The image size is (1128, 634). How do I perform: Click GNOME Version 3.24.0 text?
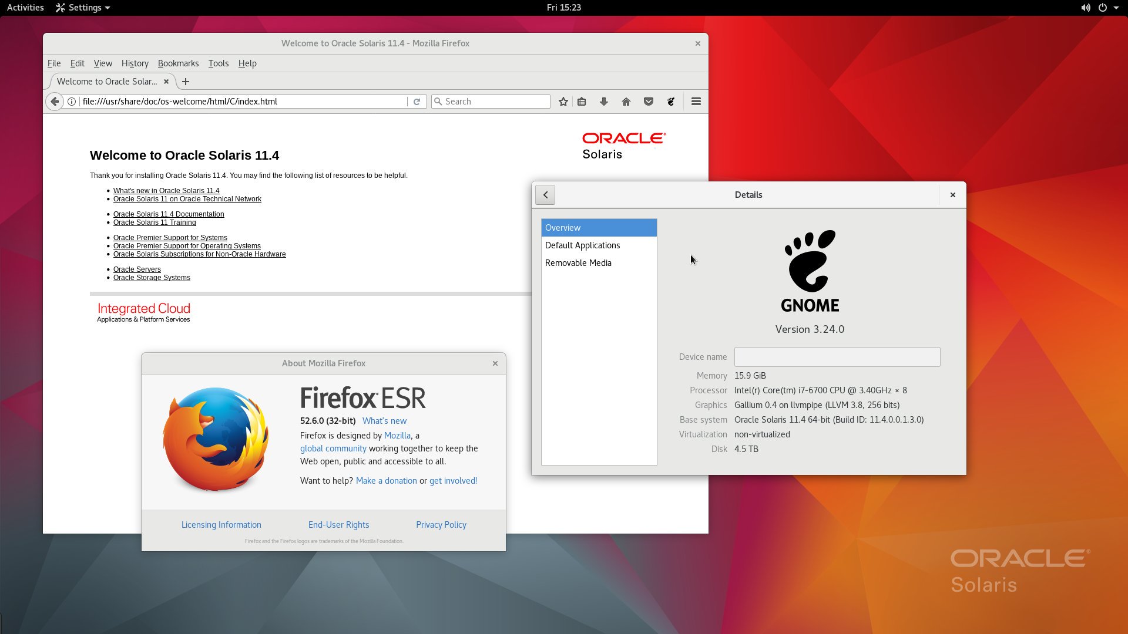coord(810,329)
